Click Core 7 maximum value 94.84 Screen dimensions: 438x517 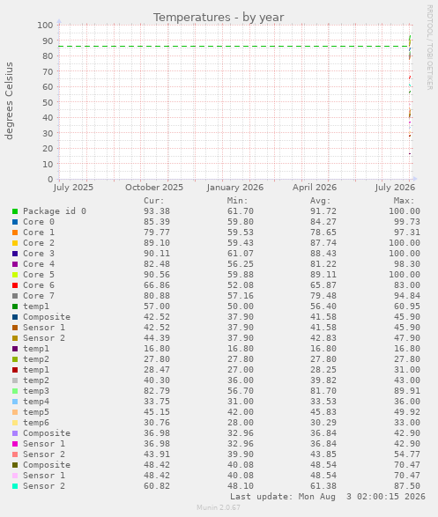pyautogui.click(x=407, y=295)
